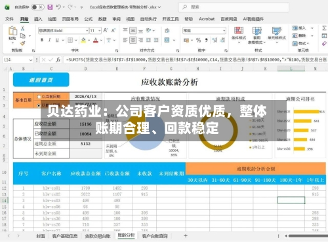Open 单元格样式 cell styles
The height and width of the screenshot is (242, 328).
(277, 35)
